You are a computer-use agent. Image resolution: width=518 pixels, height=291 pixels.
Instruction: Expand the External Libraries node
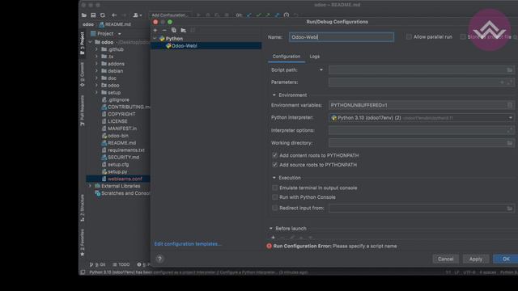point(90,186)
